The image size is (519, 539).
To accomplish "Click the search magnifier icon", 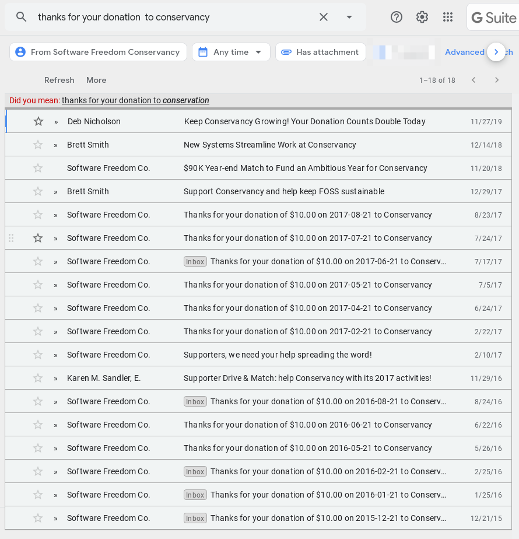I will tap(22, 17).
